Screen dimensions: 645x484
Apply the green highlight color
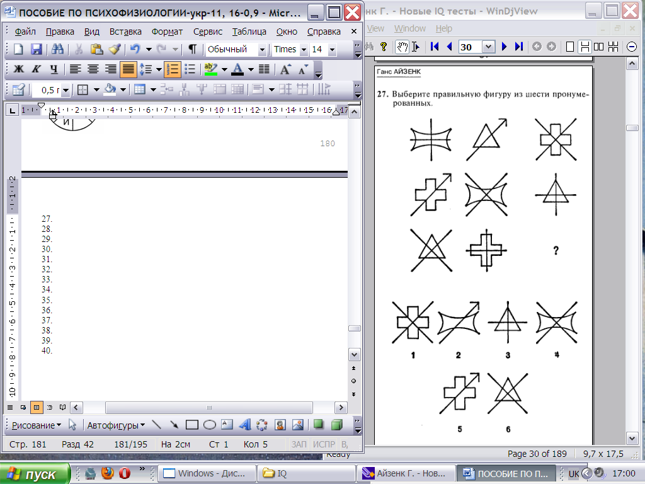point(210,69)
